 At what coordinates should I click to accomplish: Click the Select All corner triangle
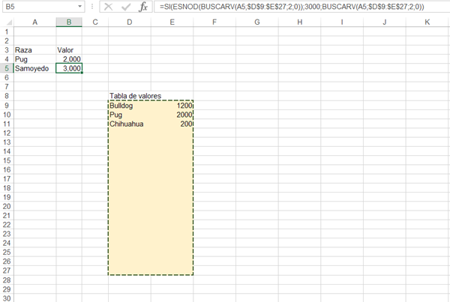pos(9,22)
